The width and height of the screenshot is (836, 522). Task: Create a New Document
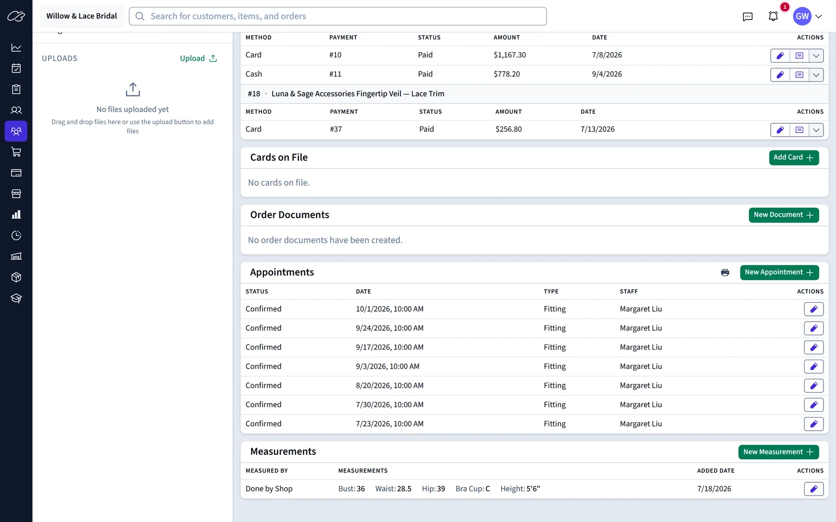click(x=784, y=215)
